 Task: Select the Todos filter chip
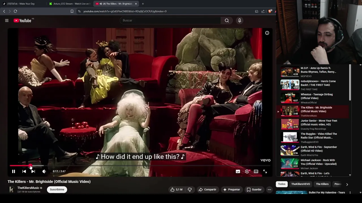pyautogui.click(x=282, y=184)
